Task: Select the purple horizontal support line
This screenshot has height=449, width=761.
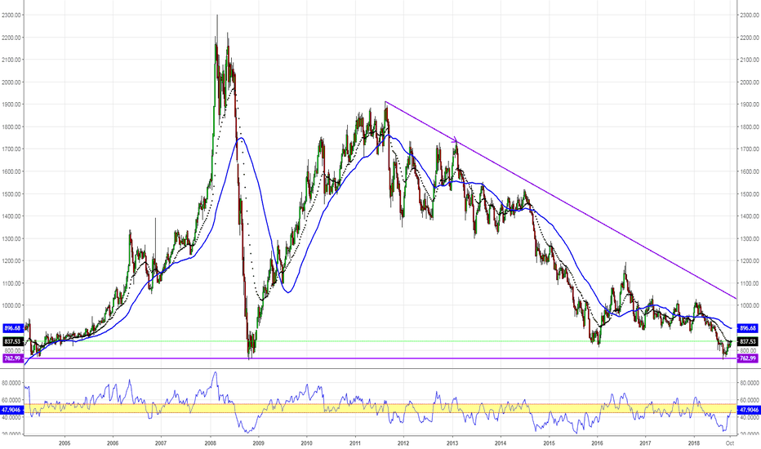Action: tap(380, 358)
